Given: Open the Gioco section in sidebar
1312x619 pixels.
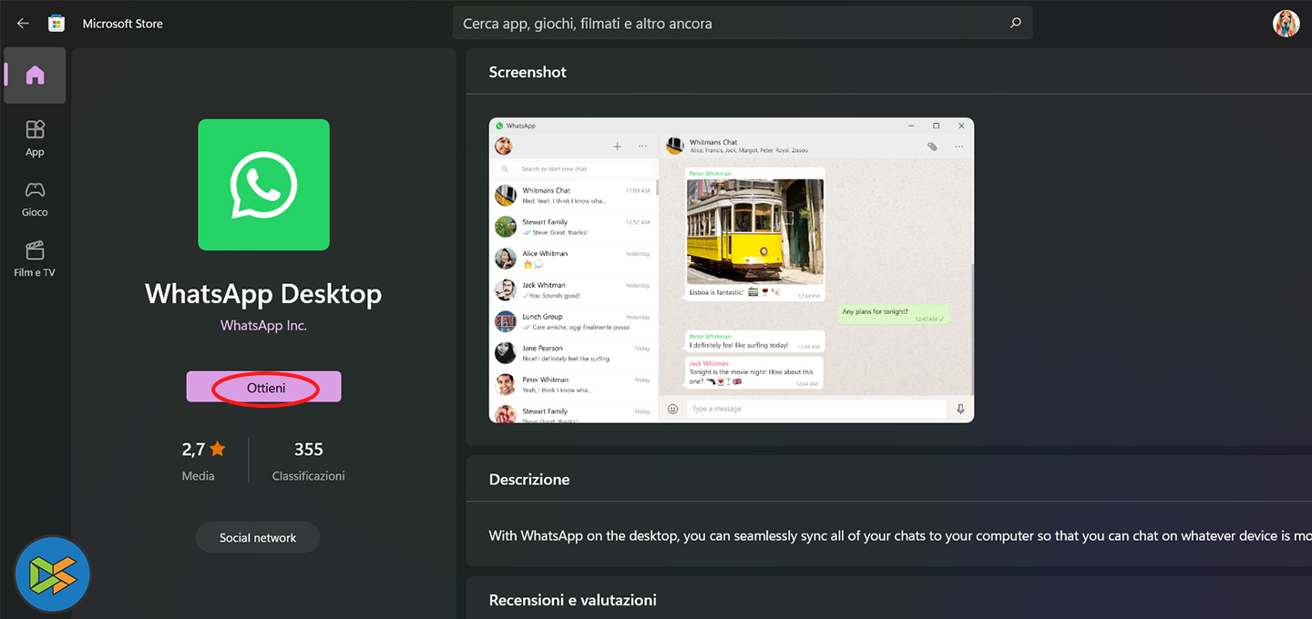Looking at the screenshot, I should (35, 198).
